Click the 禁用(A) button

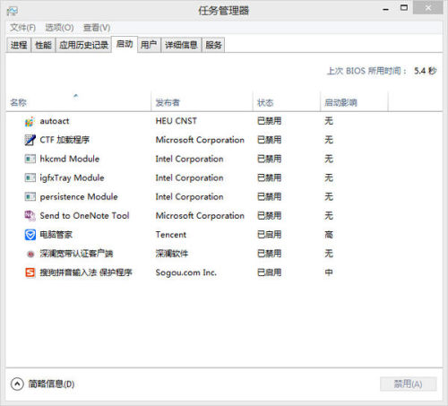[409, 384]
